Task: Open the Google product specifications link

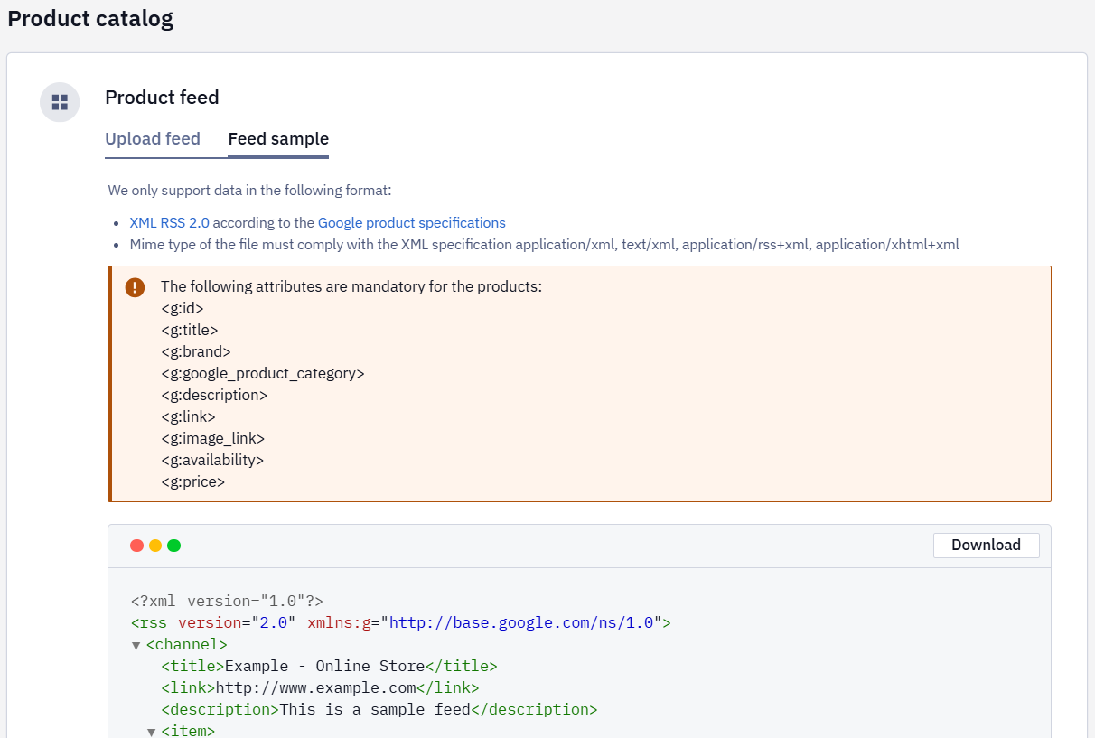Action: coord(412,222)
